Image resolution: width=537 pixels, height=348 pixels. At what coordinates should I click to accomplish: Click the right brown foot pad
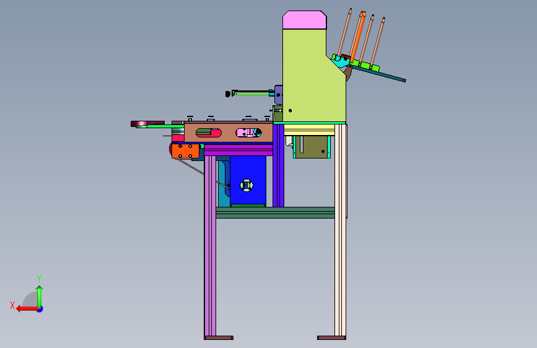click(331, 337)
